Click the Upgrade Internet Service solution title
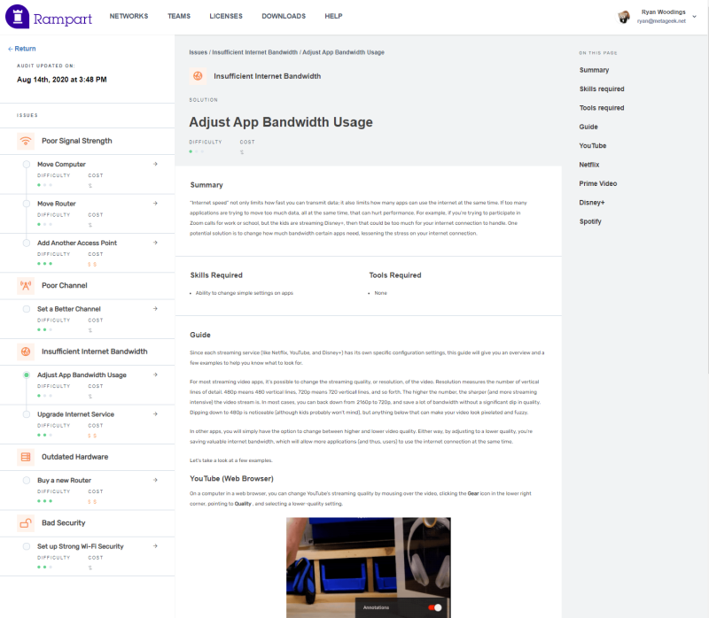Screen dimensions: 709x618 click(x=75, y=414)
